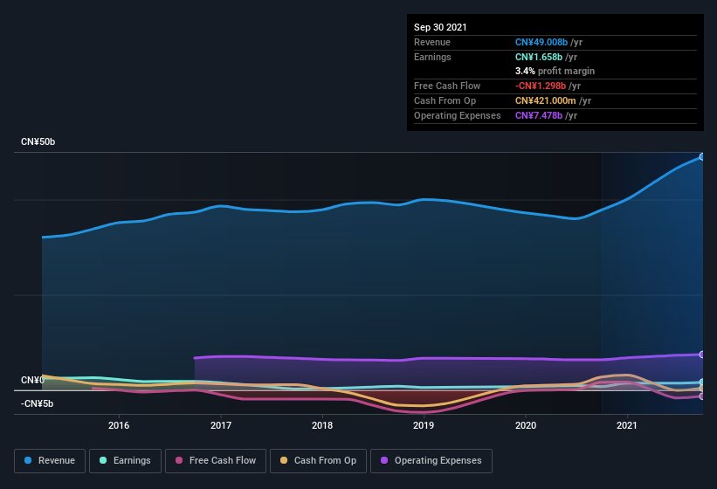Click the CN¥50b y-axis label

pos(38,141)
